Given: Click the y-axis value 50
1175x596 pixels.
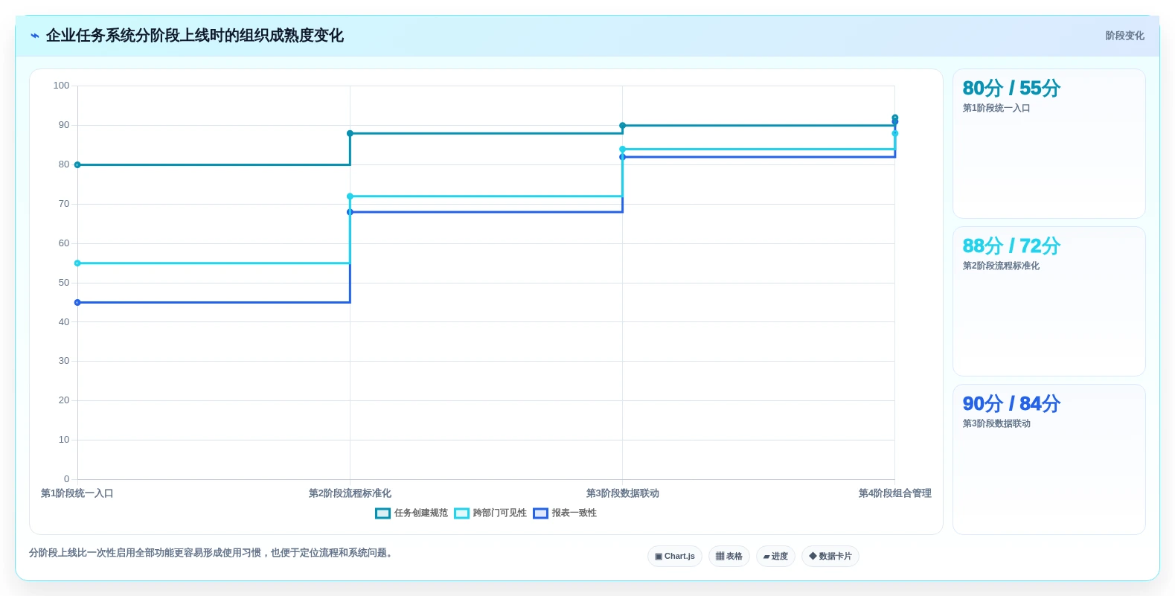Looking at the screenshot, I should click(64, 283).
